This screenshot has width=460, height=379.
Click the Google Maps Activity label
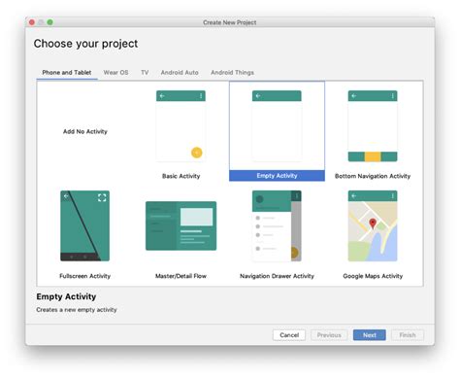[x=373, y=276]
